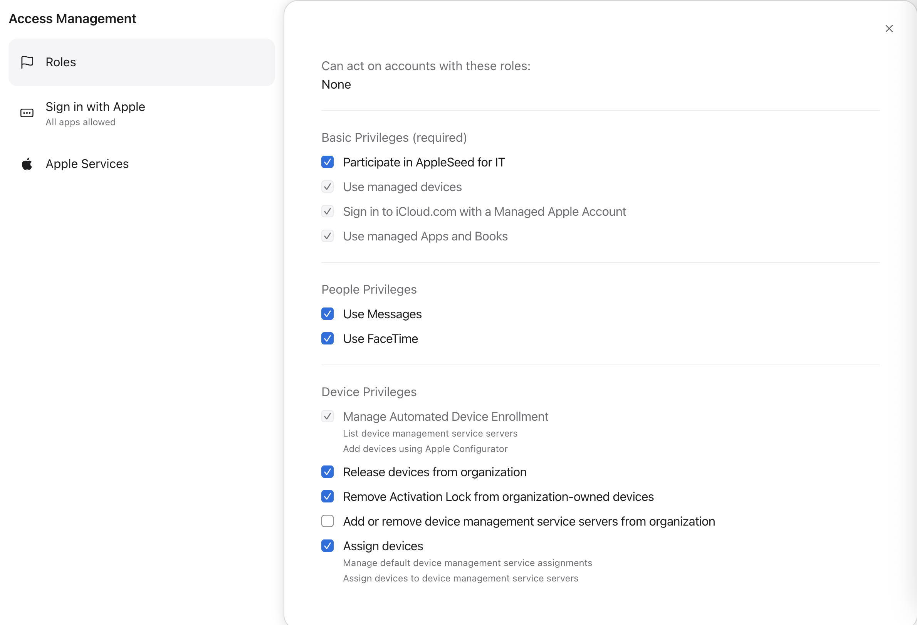Disable the Use FaceTime privilege
This screenshot has height=625, width=917.
(327, 339)
